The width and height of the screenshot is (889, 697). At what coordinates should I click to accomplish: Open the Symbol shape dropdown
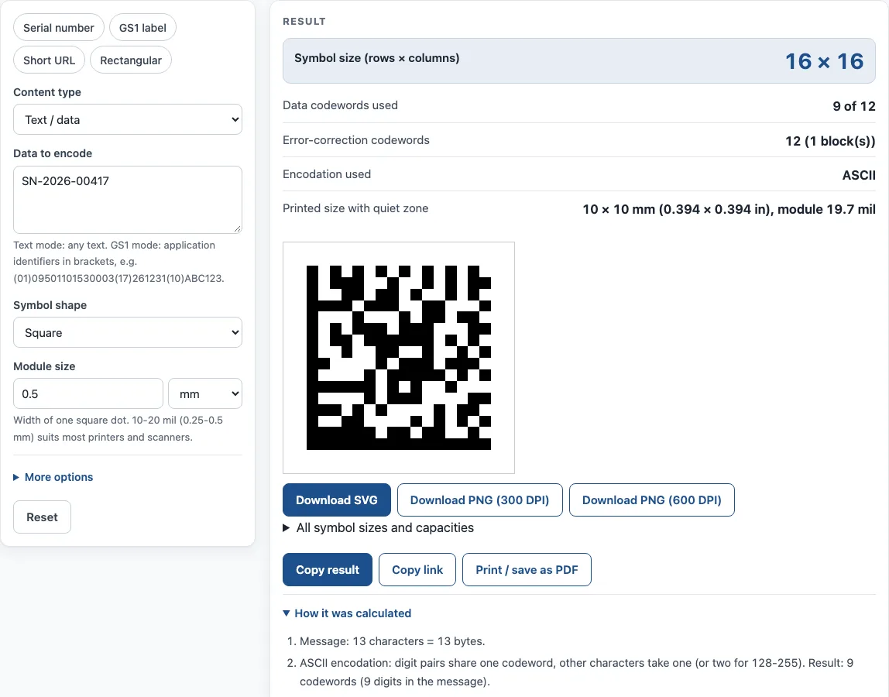point(128,333)
